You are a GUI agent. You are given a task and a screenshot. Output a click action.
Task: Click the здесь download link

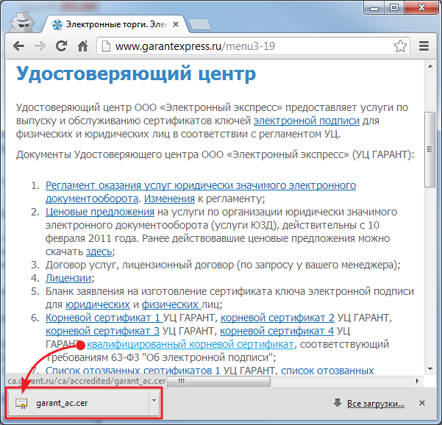click(99, 251)
